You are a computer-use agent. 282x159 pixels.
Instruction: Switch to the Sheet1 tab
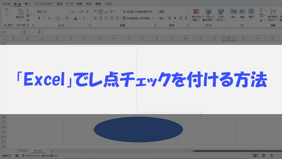pos(23,151)
